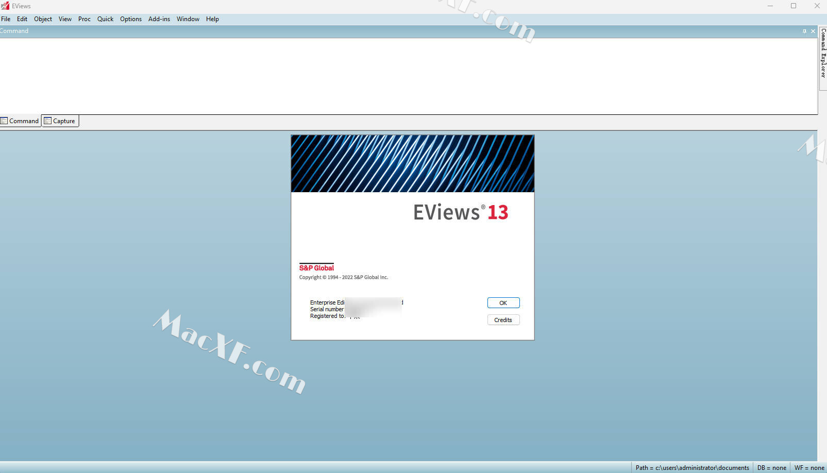
Task: Open the Help menu
Action: coord(212,19)
